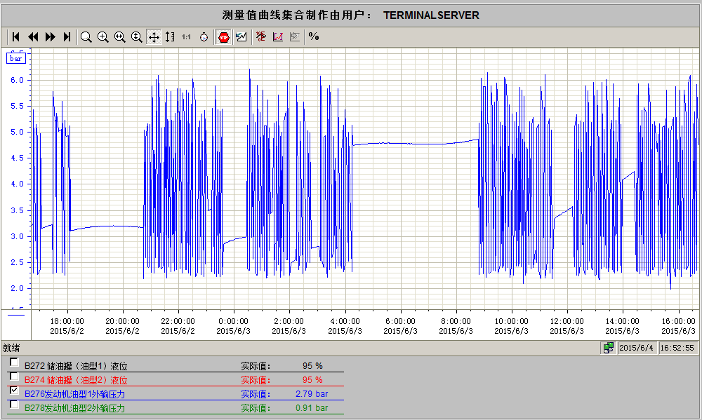Toggle percent display with % icon
Screen dimensions: 702x420
[314, 36]
